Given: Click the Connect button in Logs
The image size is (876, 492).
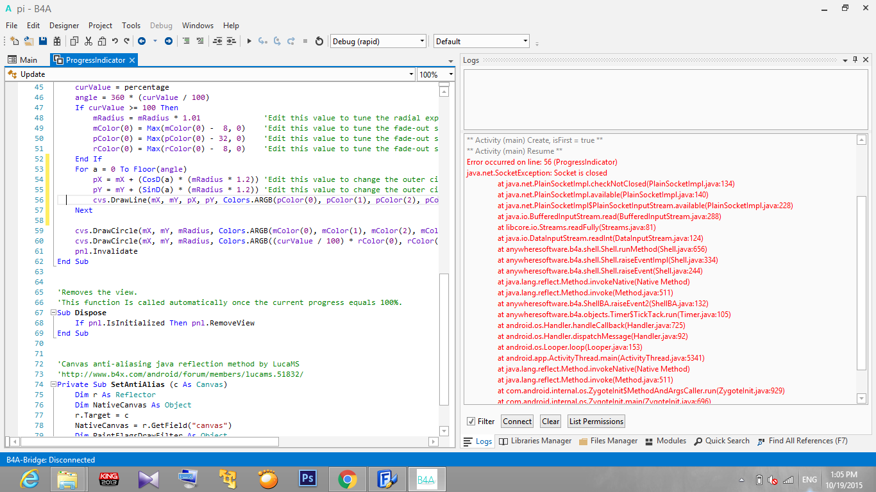Looking at the screenshot, I should pos(517,422).
